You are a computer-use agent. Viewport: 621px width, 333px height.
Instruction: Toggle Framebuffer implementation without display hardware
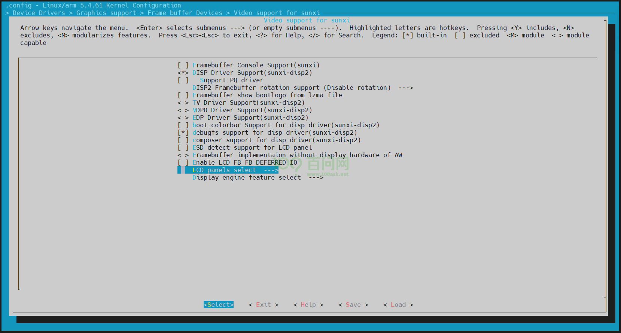(x=297, y=155)
